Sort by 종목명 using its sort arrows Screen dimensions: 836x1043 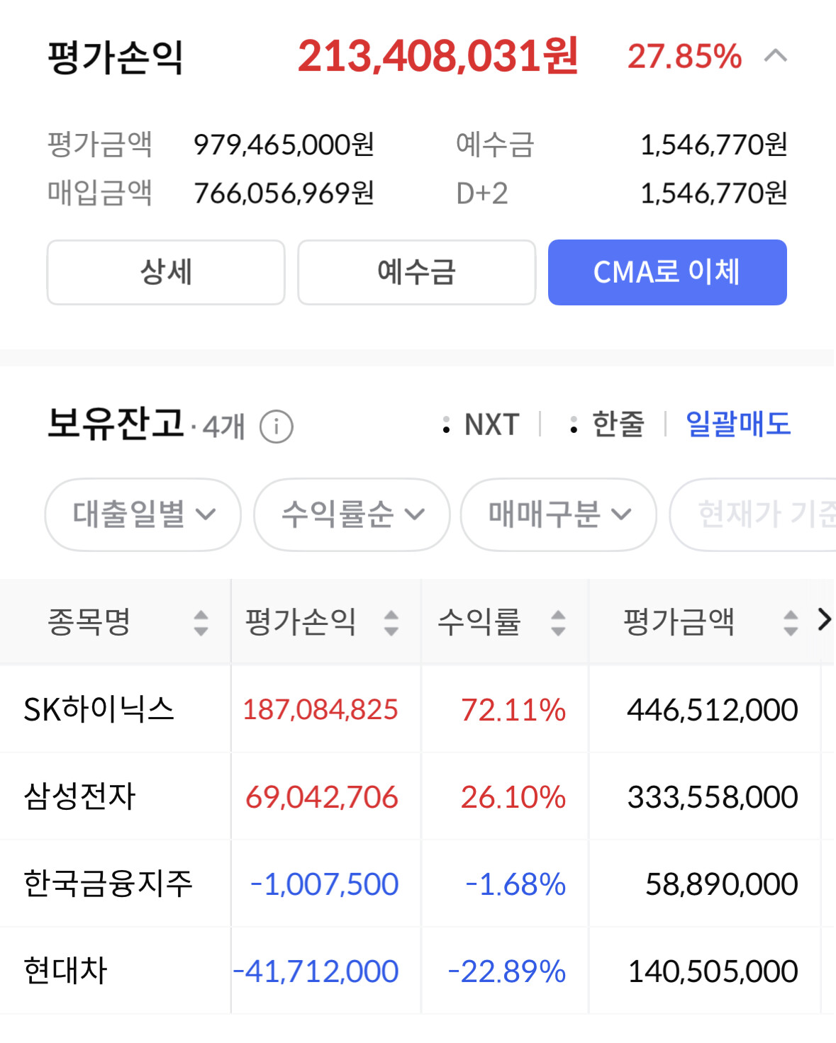(201, 623)
